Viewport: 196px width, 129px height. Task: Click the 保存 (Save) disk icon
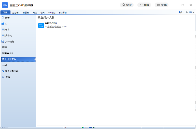(x=3, y=30)
